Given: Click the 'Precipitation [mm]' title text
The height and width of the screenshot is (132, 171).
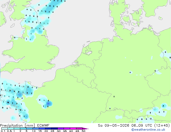Looking at the screenshot, I should pos(17,126).
